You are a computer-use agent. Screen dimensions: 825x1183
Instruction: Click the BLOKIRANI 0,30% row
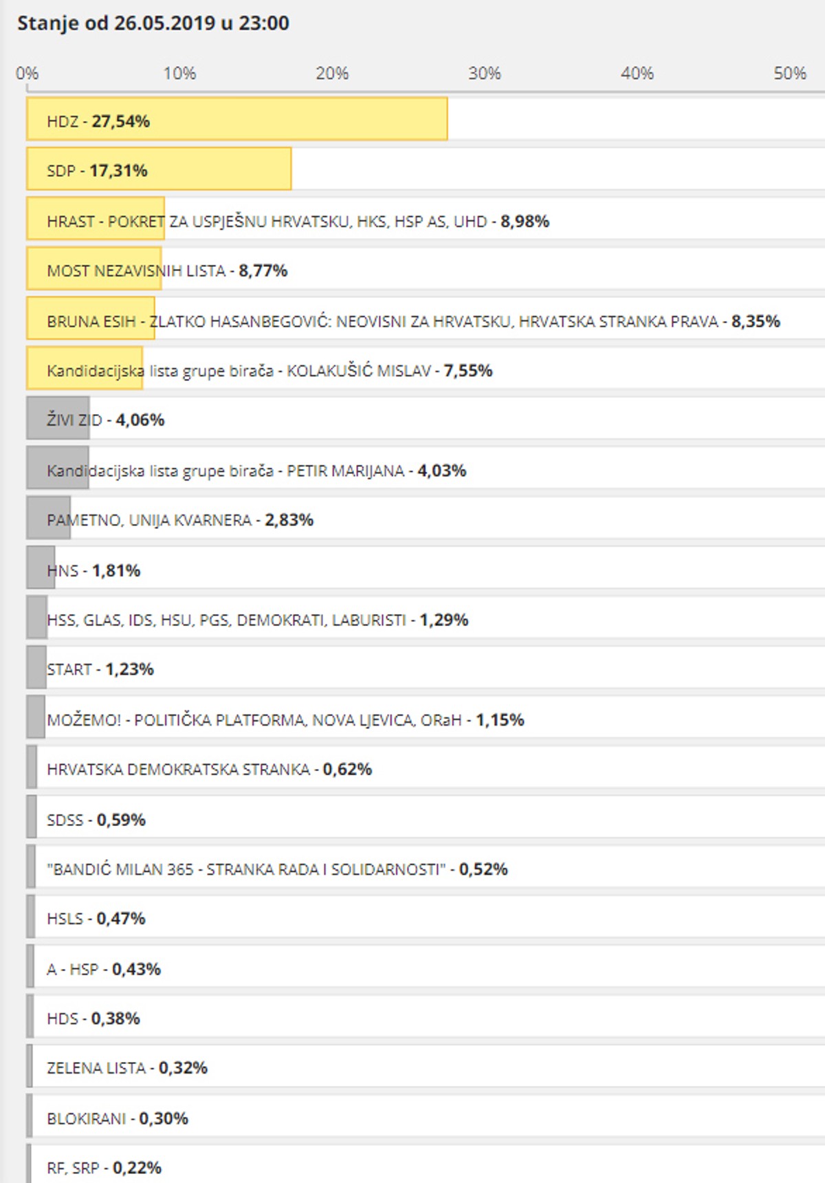click(x=117, y=1118)
